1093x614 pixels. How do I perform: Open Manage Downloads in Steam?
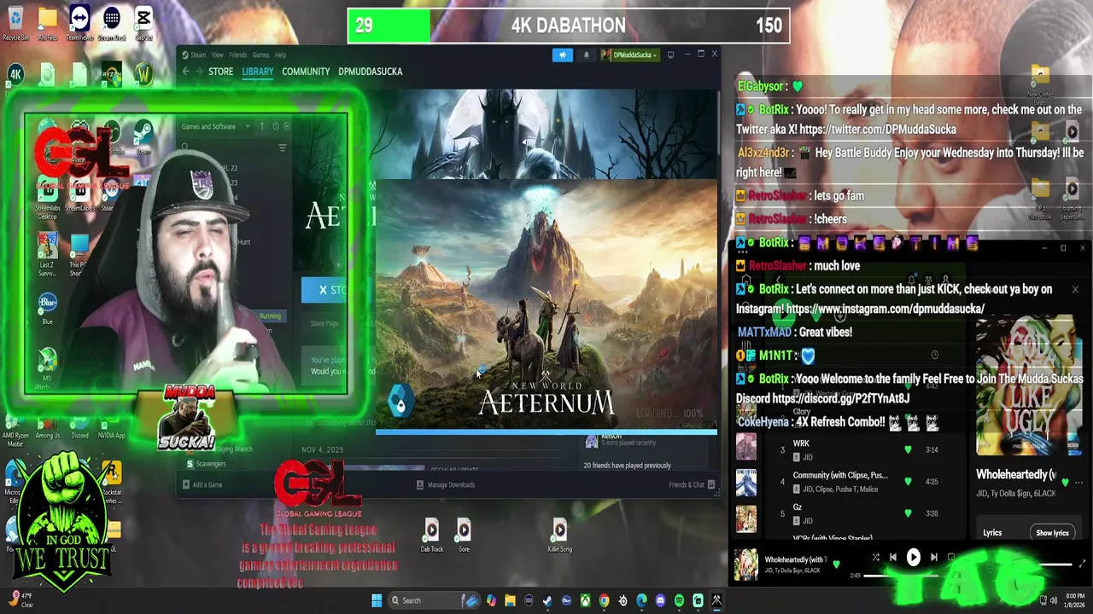coord(445,484)
